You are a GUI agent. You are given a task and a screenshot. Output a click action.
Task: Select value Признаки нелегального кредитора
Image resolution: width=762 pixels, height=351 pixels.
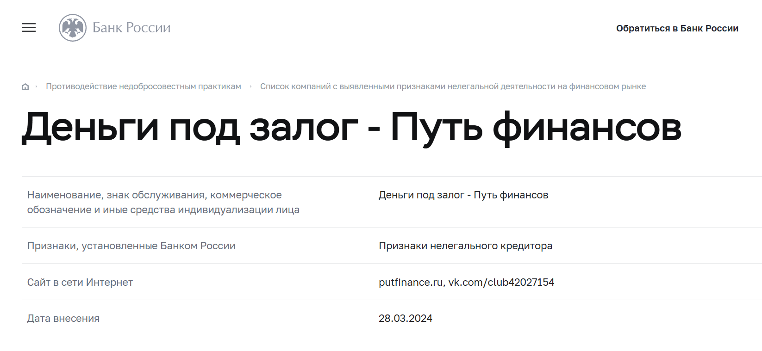pos(466,246)
